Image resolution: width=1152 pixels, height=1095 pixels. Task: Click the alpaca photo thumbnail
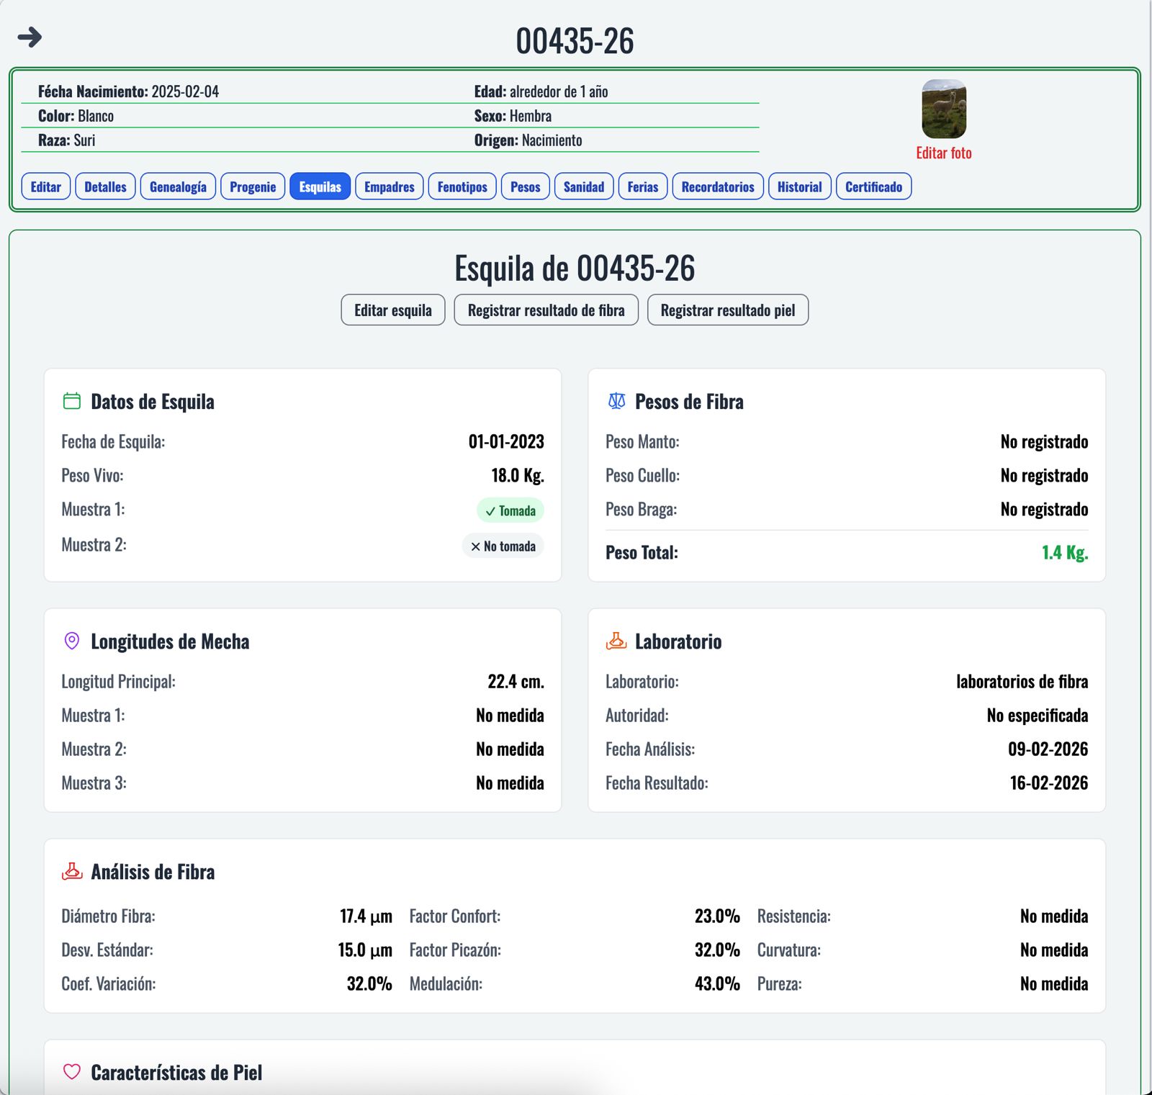(x=944, y=109)
